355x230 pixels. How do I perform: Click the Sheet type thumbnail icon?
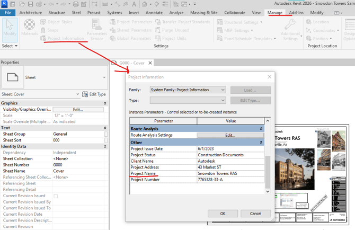click(13, 77)
